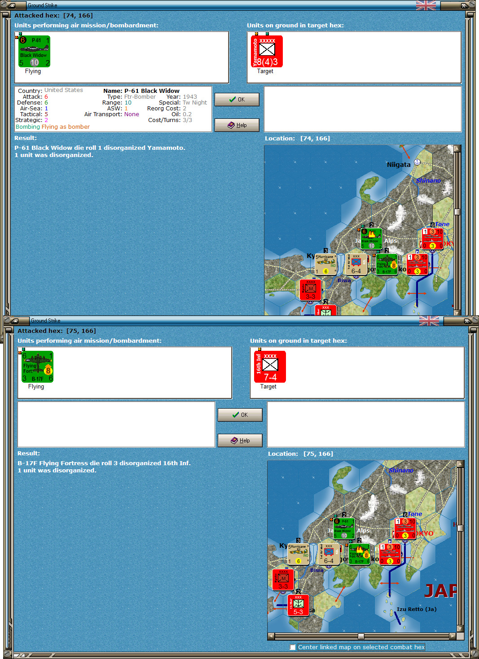Click the Niigata port anchor icon on upper map

pyautogui.click(x=417, y=162)
